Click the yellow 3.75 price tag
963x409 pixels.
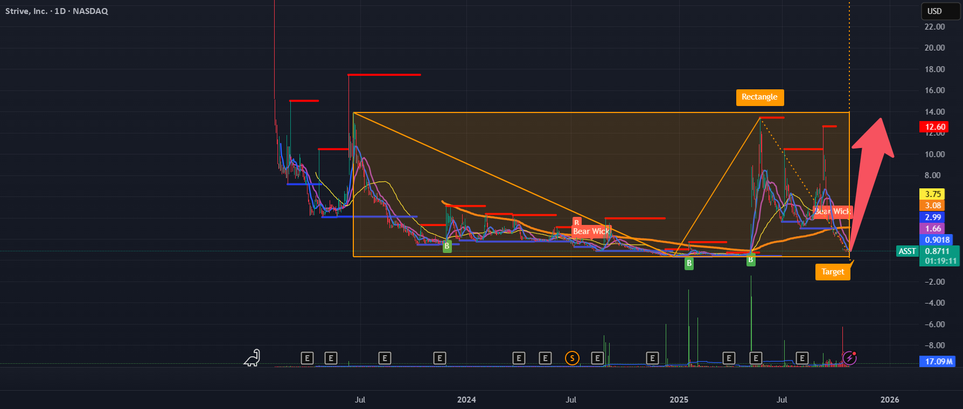933,194
